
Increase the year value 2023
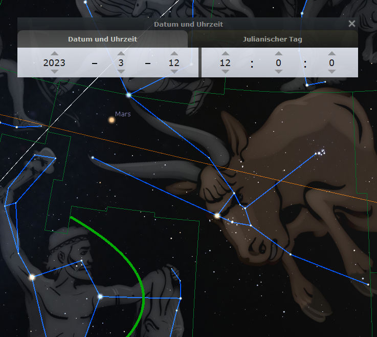[x=54, y=53]
